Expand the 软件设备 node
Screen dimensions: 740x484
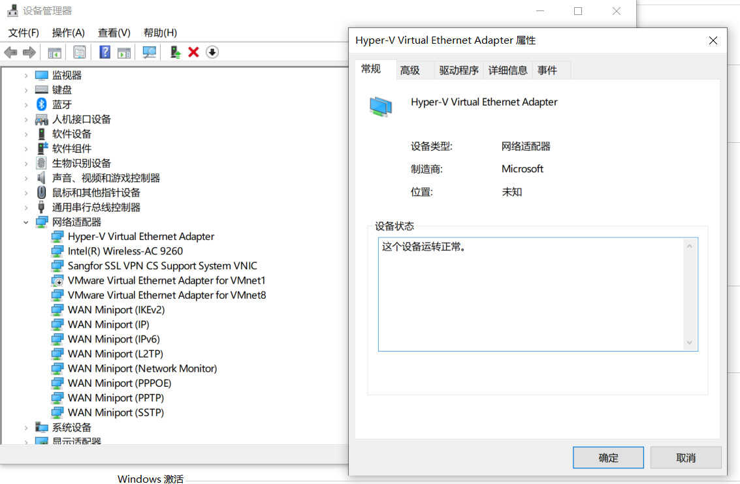pyautogui.click(x=26, y=134)
